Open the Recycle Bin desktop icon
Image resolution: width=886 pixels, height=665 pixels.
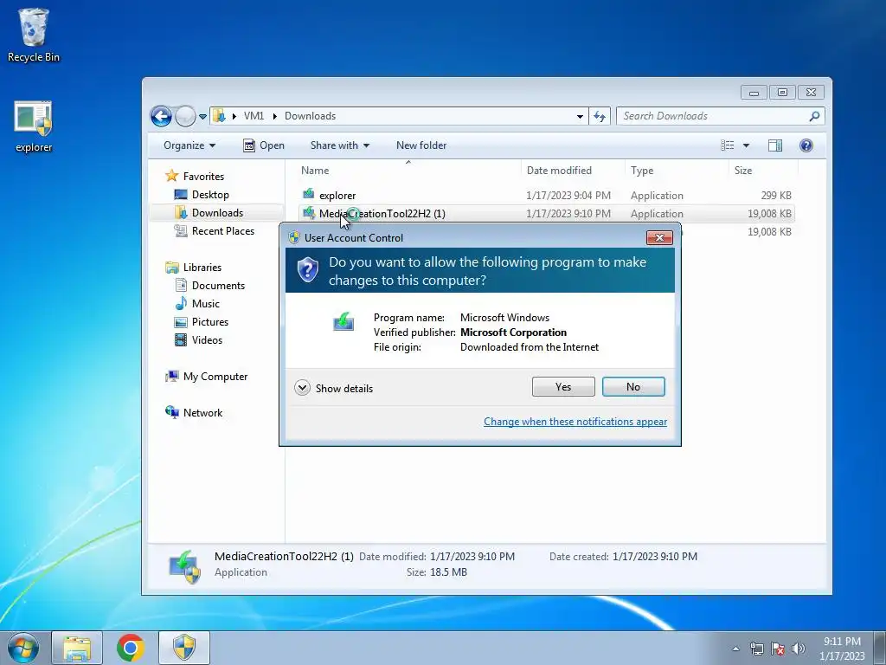tap(34, 35)
